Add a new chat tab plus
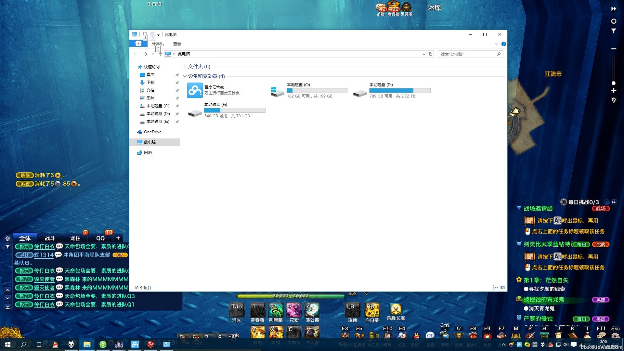The image size is (624, 351). (x=118, y=238)
